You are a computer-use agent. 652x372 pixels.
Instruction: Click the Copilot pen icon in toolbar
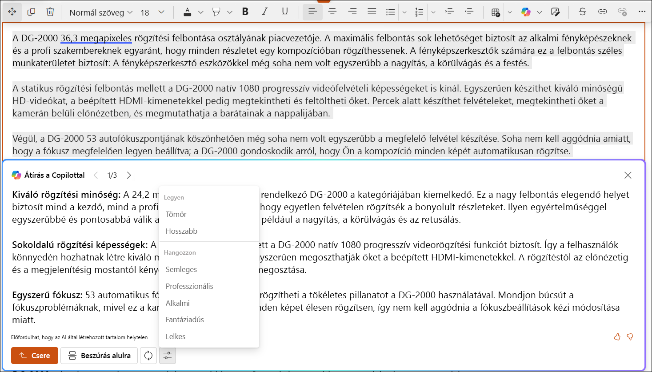pos(555,12)
